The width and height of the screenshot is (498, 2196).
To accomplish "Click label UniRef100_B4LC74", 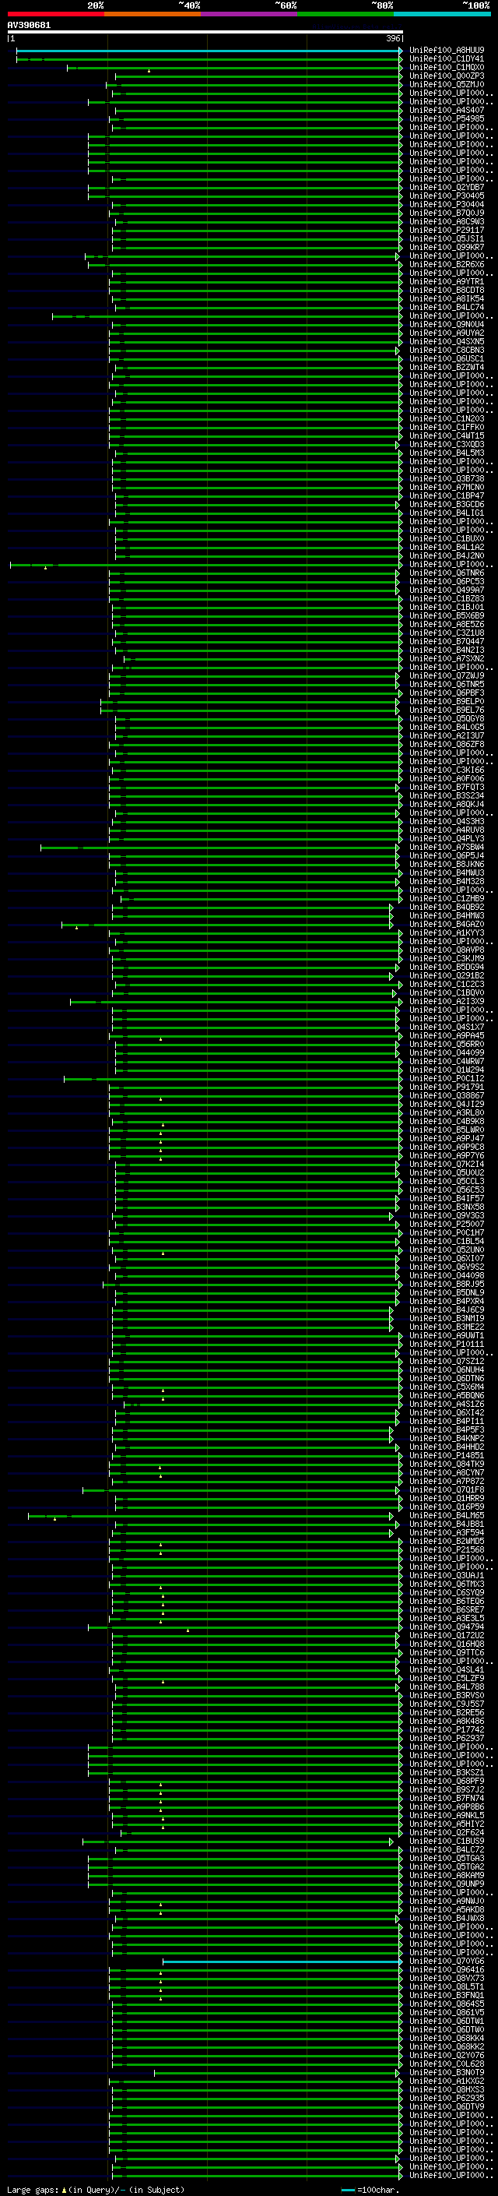I will pos(447,308).
